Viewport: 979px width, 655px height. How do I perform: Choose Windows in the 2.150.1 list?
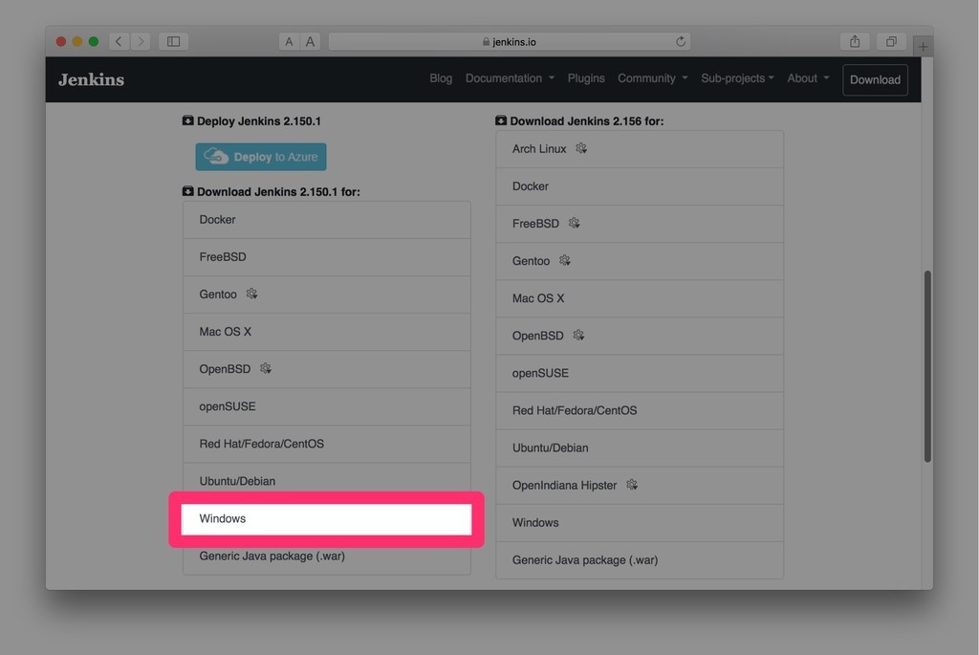[327, 519]
